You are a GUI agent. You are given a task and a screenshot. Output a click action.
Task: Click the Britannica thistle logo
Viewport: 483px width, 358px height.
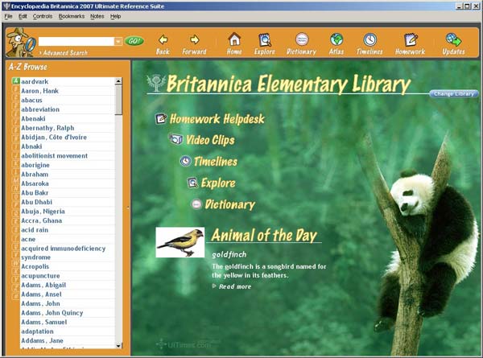[156, 83]
